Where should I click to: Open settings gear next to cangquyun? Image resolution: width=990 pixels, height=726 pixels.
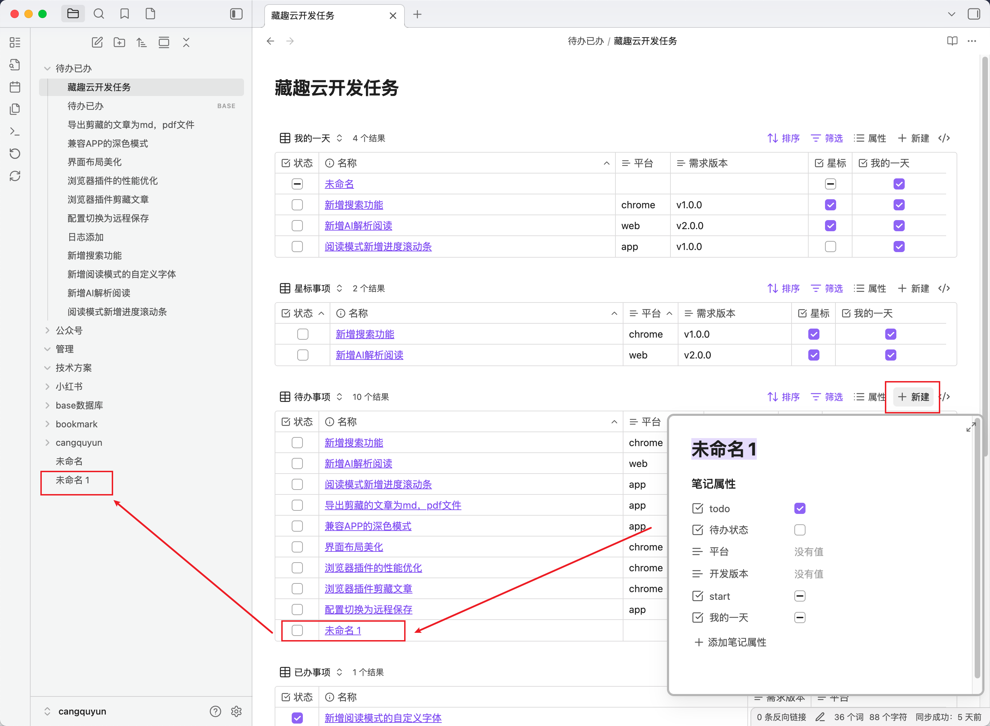click(x=237, y=711)
